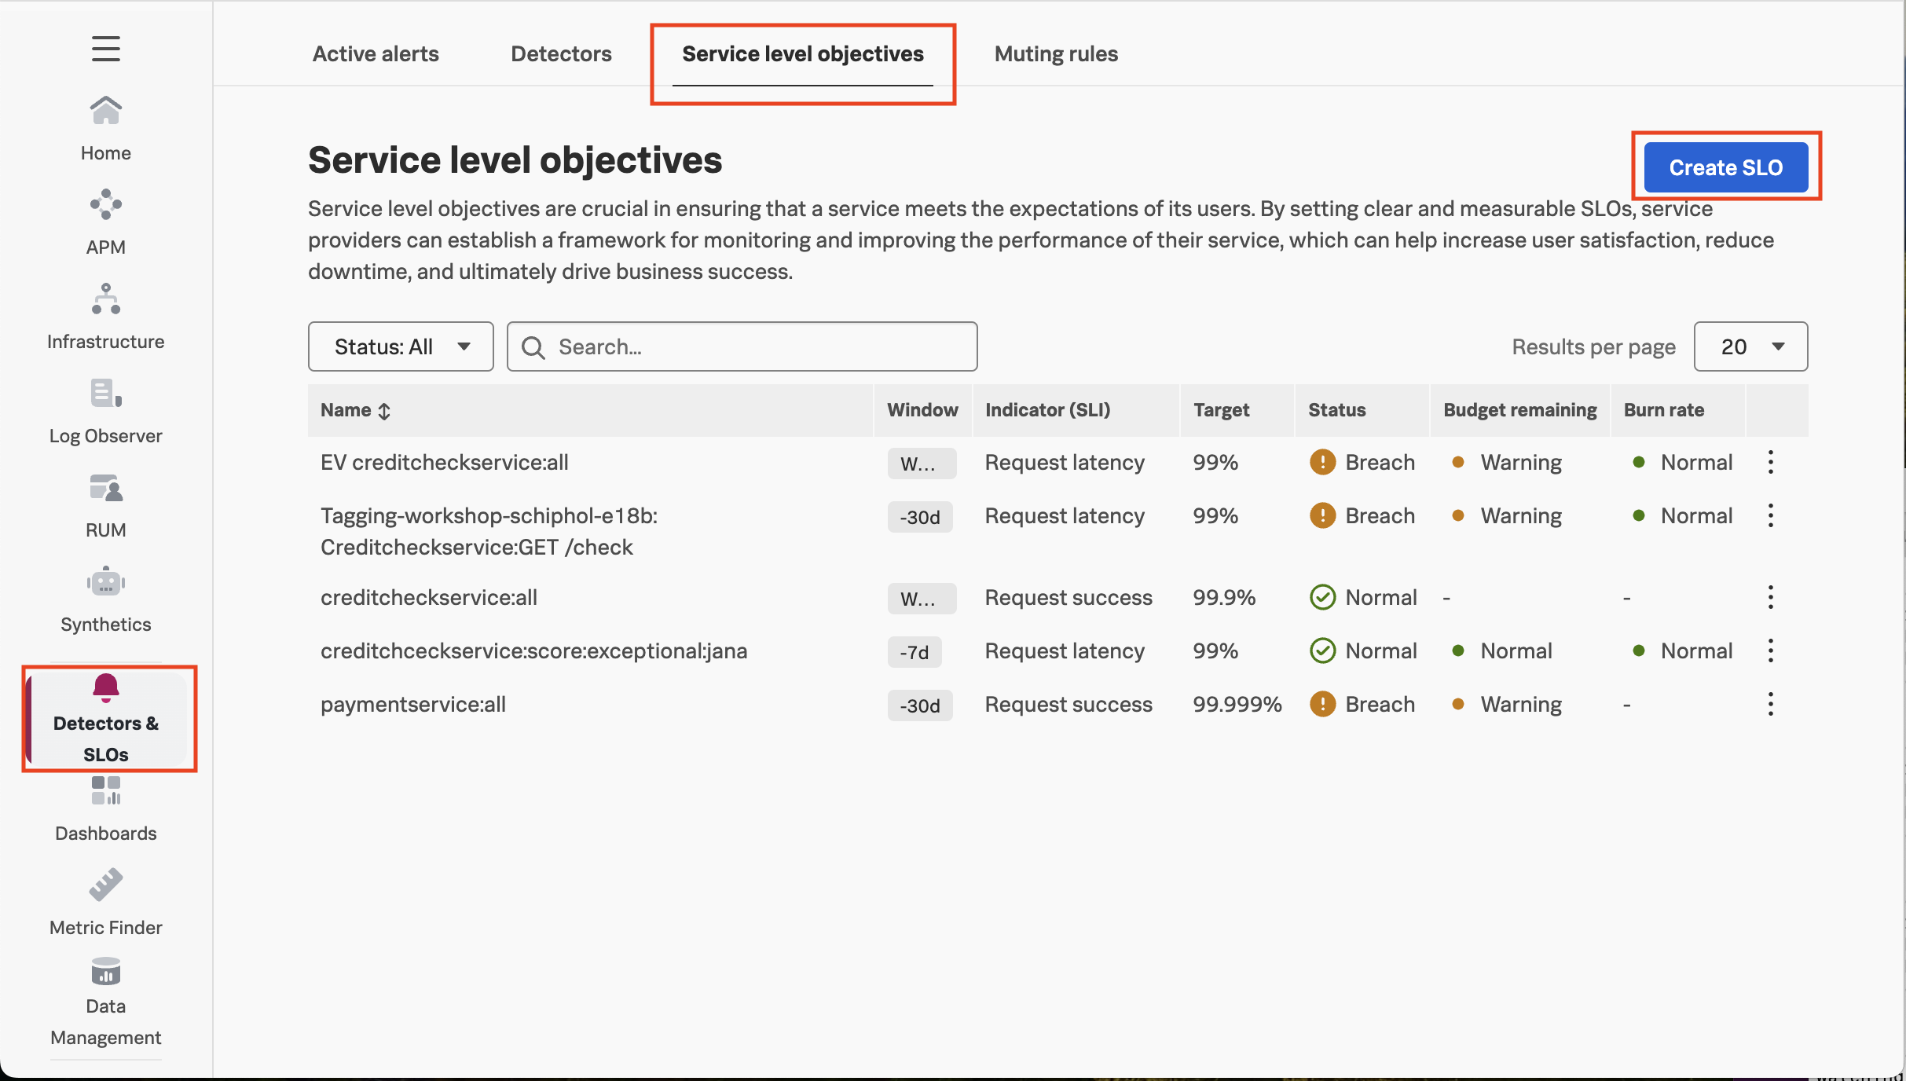Open Results per page dropdown
The width and height of the screenshot is (1906, 1081).
coord(1750,346)
